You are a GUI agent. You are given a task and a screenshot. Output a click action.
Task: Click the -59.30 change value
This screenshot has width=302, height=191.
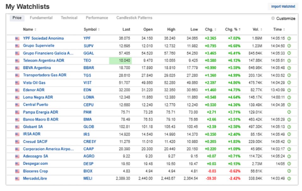[211, 178]
